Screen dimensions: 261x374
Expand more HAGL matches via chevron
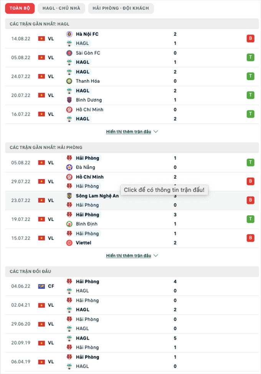click(x=155, y=131)
